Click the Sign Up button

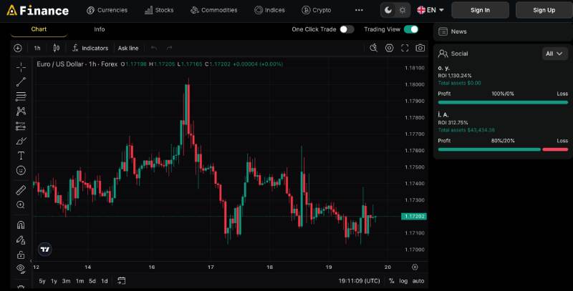(545, 10)
